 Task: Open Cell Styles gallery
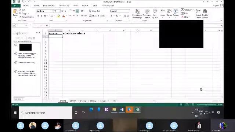click(x=155, y=14)
